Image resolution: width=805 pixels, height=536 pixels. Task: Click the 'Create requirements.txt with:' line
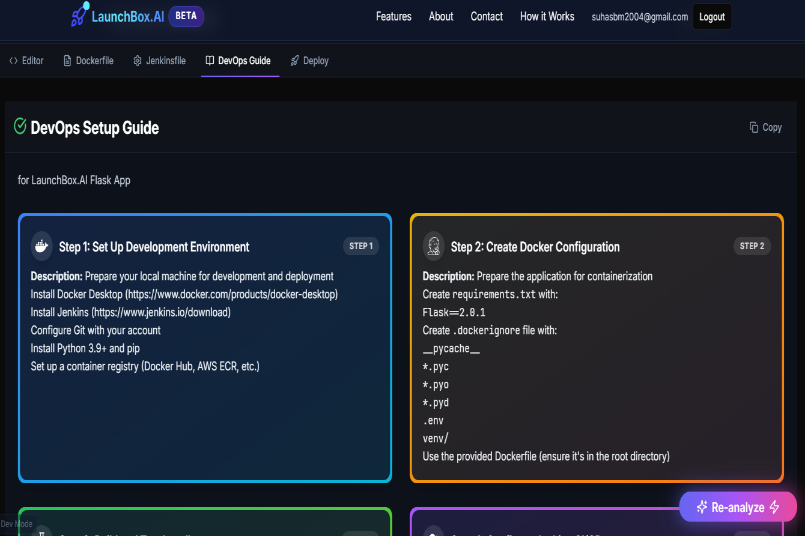pyautogui.click(x=490, y=295)
